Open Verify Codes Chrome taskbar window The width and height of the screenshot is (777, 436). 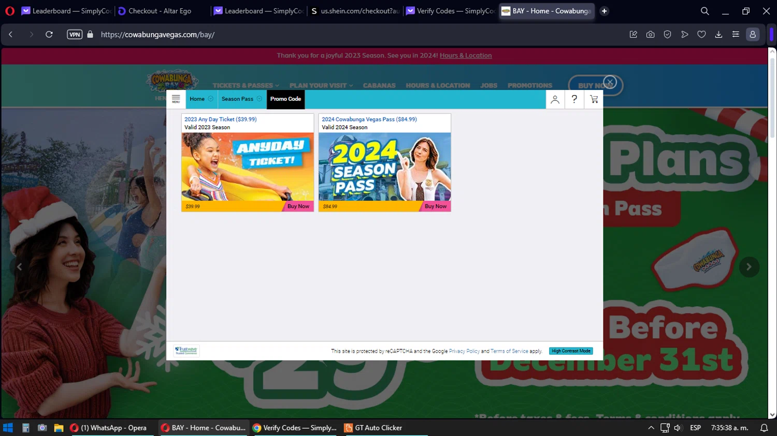(x=294, y=428)
